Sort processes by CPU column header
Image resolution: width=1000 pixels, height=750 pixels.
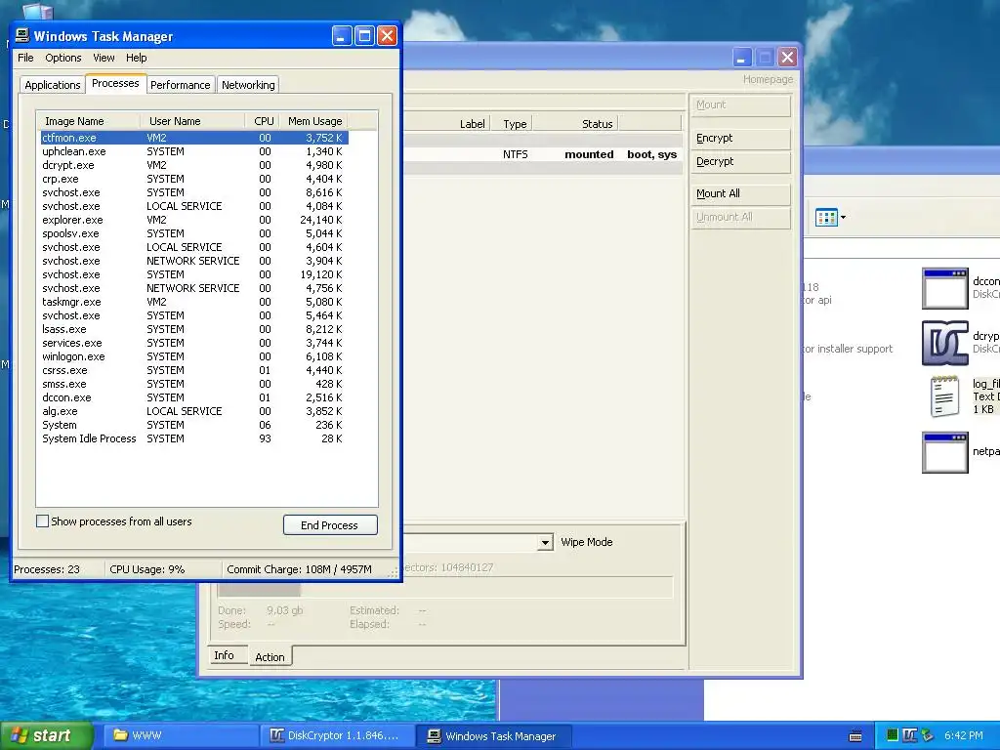click(x=262, y=121)
